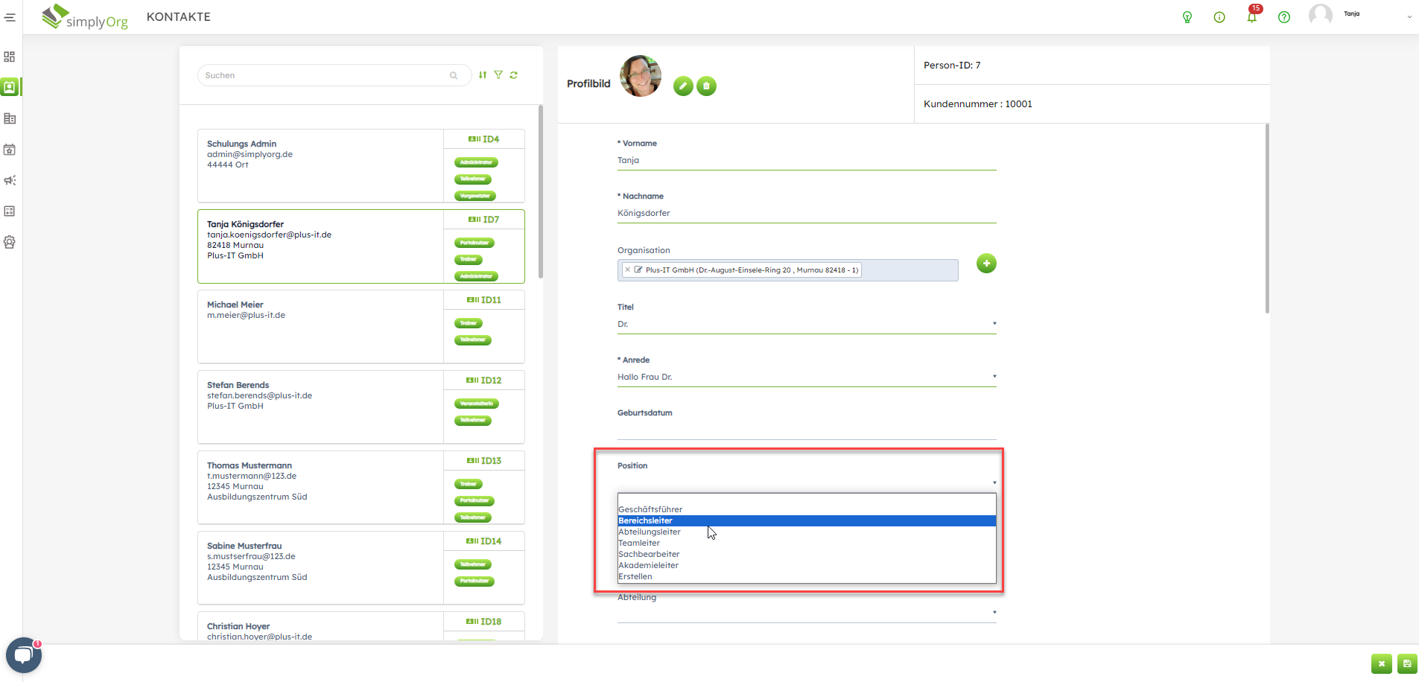Click the green save icon
Viewport: 1419px width, 682px height.
click(1407, 663)
